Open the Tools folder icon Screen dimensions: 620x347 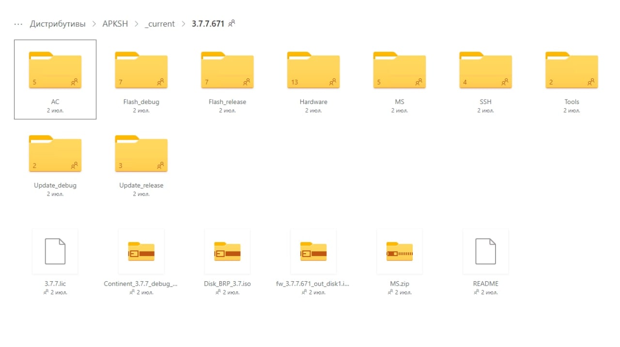click(572, 70)
